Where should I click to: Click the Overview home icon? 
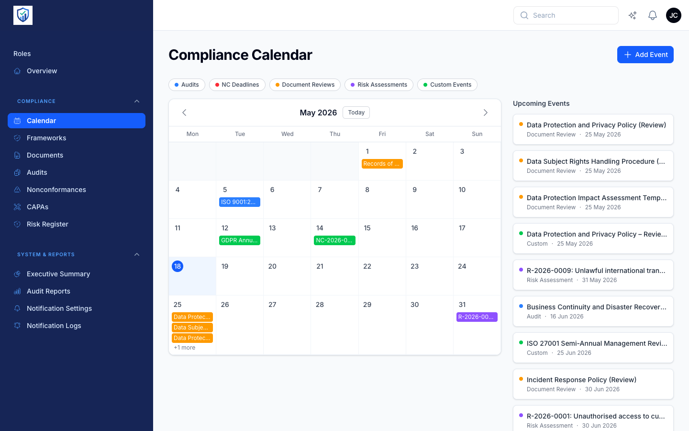[17, 71]
